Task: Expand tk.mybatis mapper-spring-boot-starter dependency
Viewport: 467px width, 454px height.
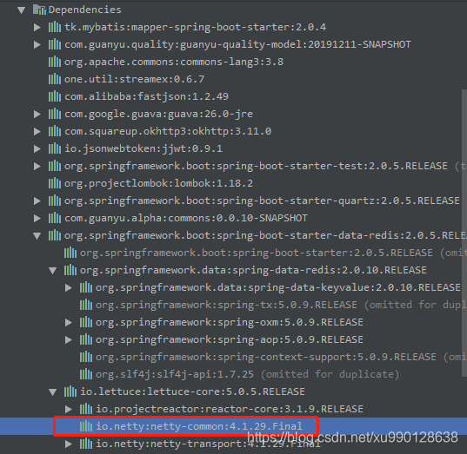Action: pyautogui.click(x=37, y=28)
